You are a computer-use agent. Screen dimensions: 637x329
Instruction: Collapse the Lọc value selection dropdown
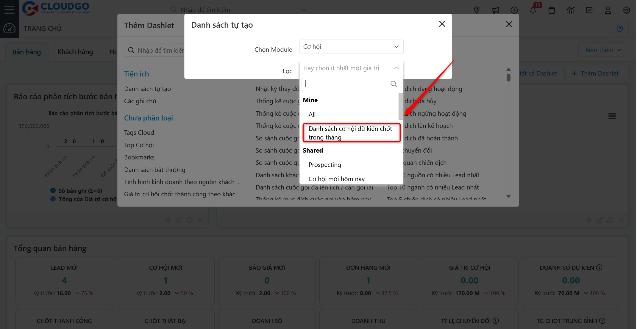(x=396, y=68)
